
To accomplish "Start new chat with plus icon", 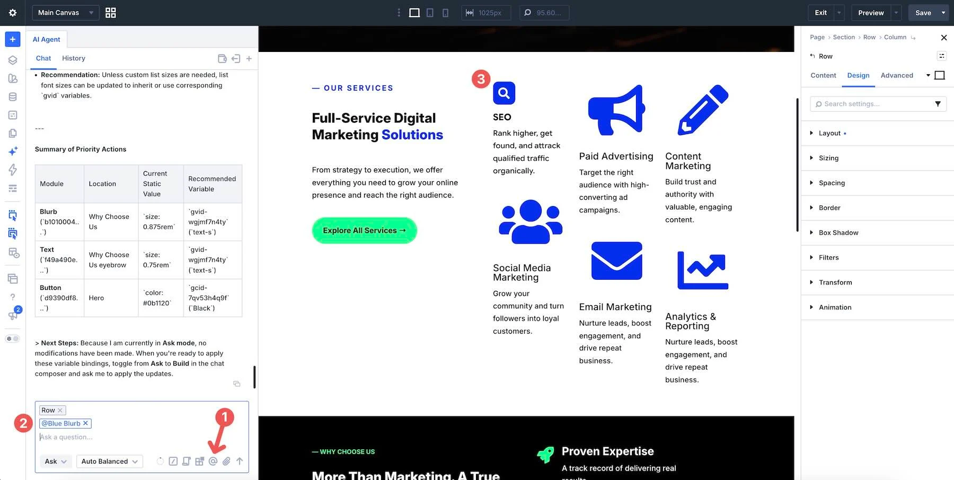I will 249,58.
